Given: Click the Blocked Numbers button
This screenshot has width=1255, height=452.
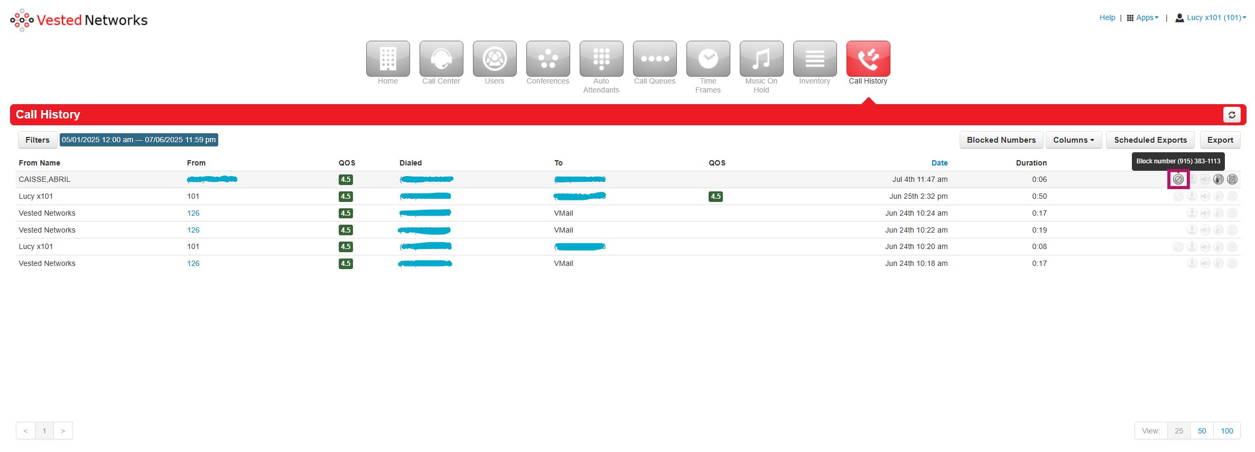Looking at the screenshot, I should (x=1001, y=140).
